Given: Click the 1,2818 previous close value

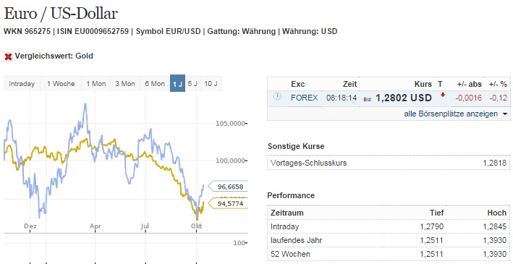Looking at the screenshot, I should pos(495,163).
